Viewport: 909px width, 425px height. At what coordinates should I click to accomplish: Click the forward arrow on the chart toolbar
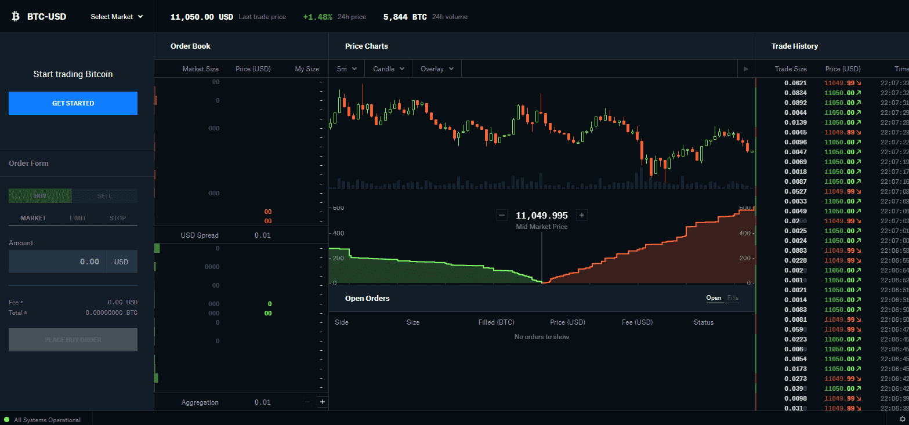click(745, 68)
